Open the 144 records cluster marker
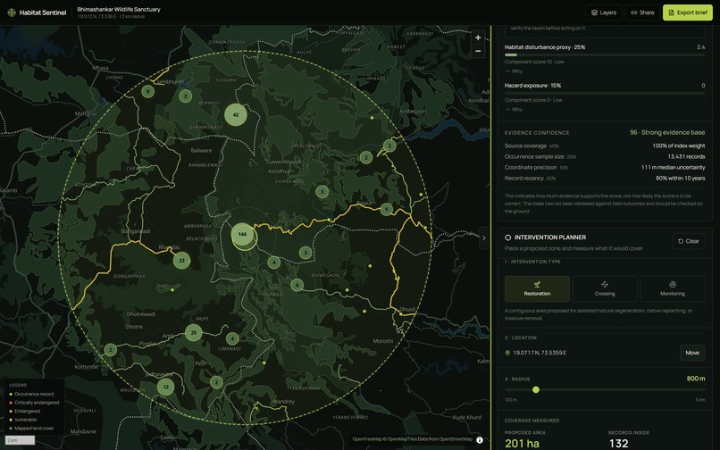This screenshot has width=720, height=450. pos(242,235)
